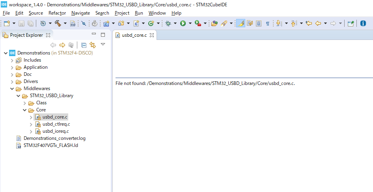The height and width of the screenshot is (192, 373).
Task: Minimize the Project Explorer view
Action: pos(94,34)
